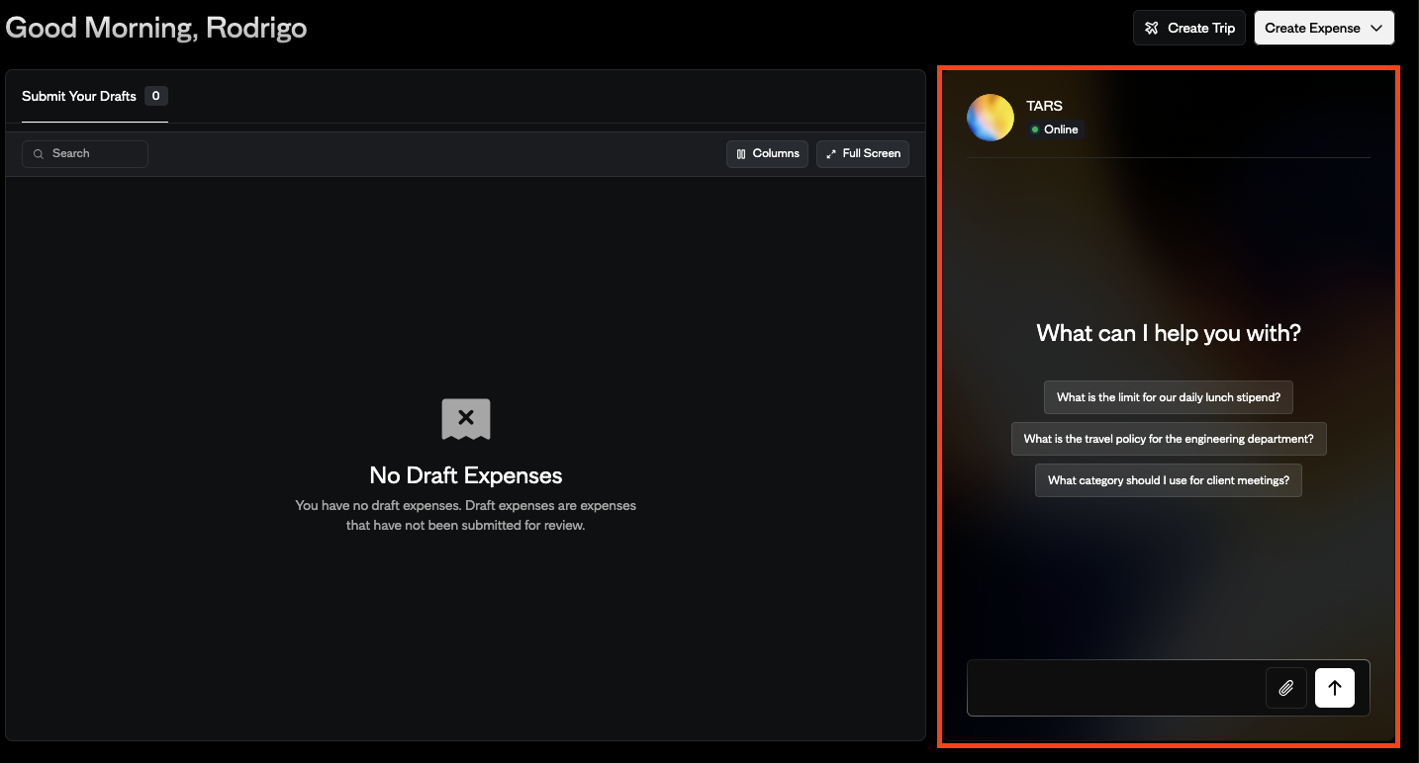Switch to the Submit Your Drafts tab
Viewport: 1419px width, 763px height.
click(x=78, y=96)
